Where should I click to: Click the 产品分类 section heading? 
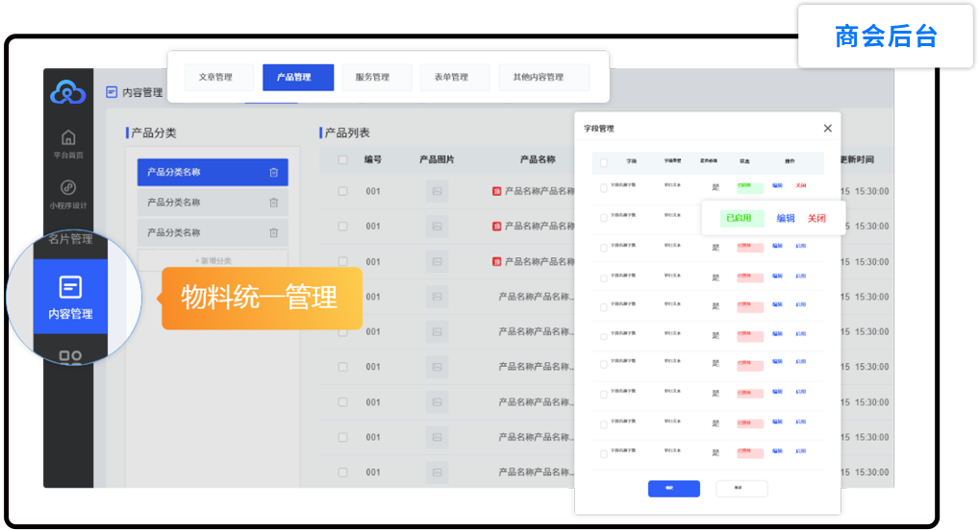click(x=154, y=132)
